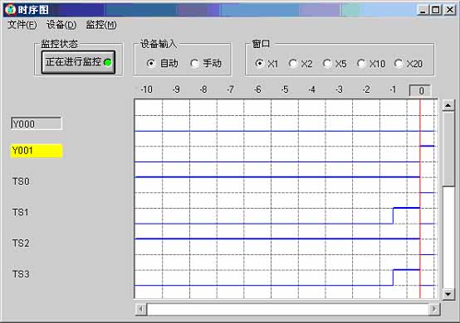Click the vertical scrollbar up arrow
Screen dimensions: 460x323
click(x=448, y=104)
